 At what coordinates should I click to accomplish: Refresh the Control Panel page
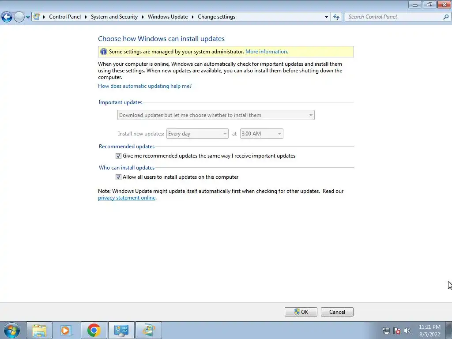[x=336, y=17]
